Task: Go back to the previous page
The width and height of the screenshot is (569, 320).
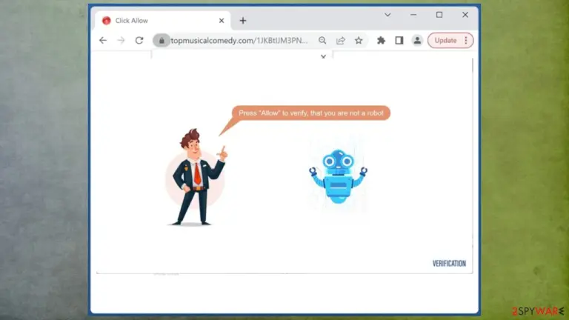Action: [x=103, y=40]
